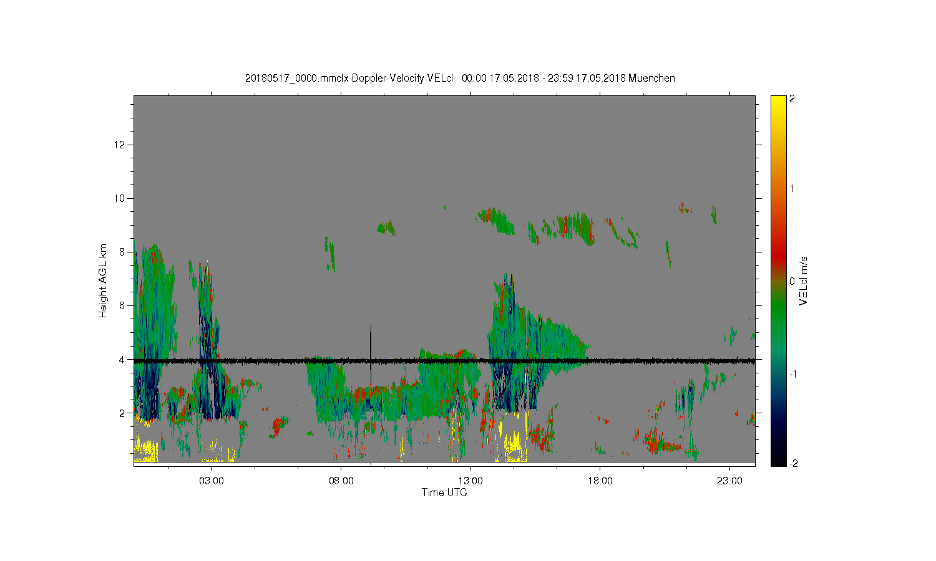Click the "13:00" time tick label
936x561 pixels.
470,481
